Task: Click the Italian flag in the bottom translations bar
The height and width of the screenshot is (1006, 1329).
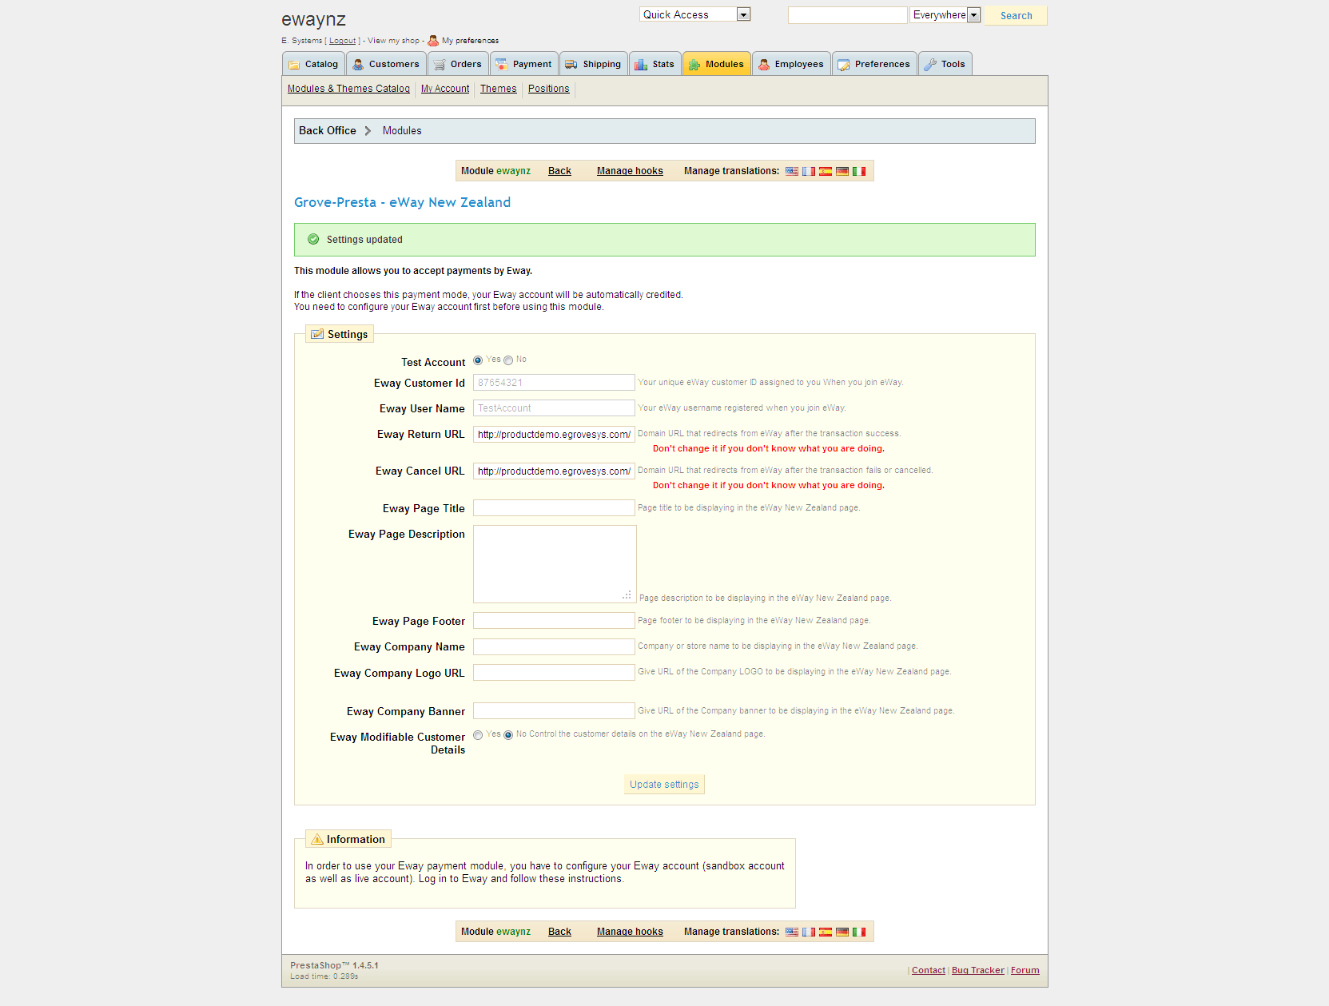Action: pyautogui.click(x=859, y=932)
